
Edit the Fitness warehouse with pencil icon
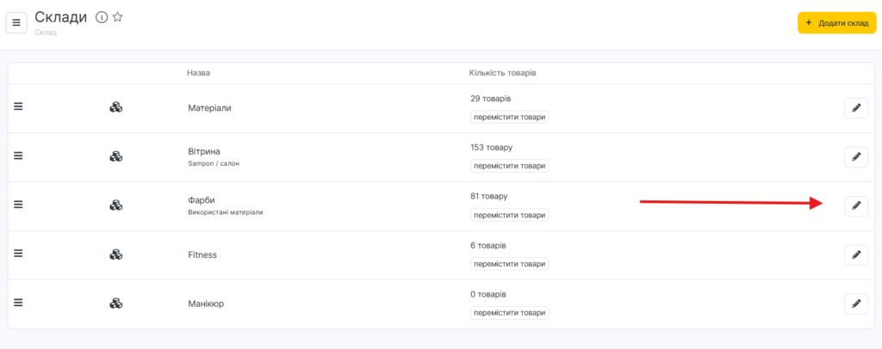coord(855,254)
